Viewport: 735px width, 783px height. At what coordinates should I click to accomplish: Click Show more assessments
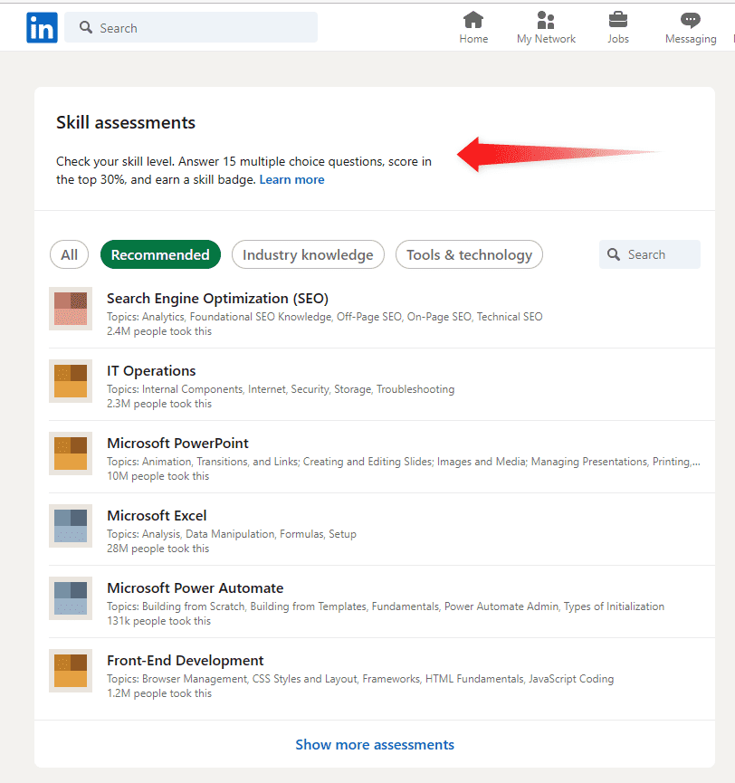coord(375,745)
